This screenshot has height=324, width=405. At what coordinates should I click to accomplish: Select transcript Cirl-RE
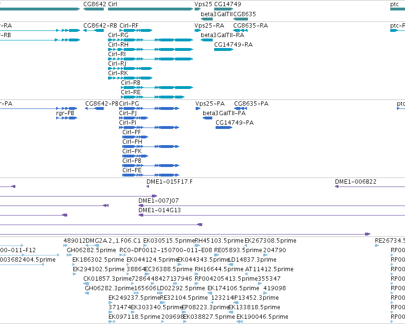click(153, 98)
